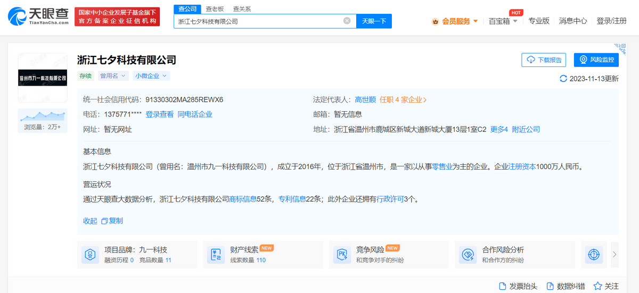Click the 财产线索 card icon
Screen dimensions: 639x293
tap(216, 255)
